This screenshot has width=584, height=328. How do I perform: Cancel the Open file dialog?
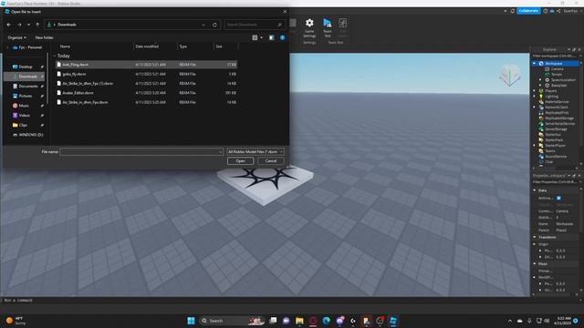(271, 161)
